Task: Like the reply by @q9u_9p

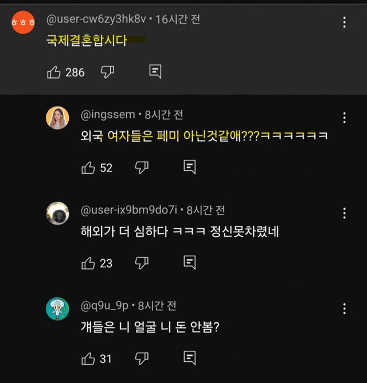Action: 88,359
